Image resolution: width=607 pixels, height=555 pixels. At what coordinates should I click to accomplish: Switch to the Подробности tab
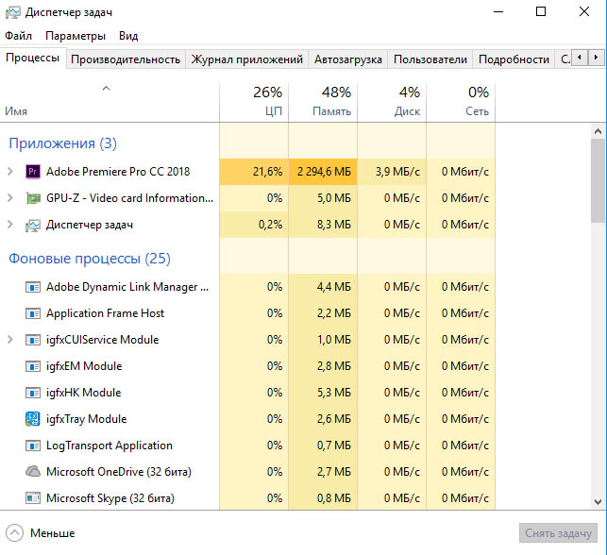click(514, 59)
